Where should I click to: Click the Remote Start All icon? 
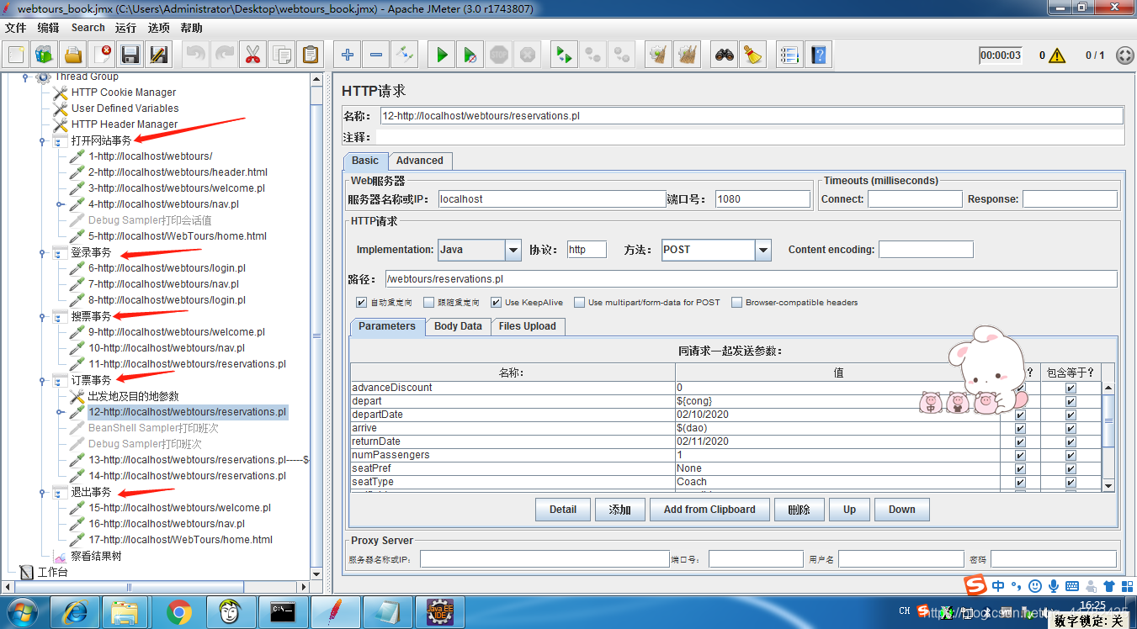[563, 55]
